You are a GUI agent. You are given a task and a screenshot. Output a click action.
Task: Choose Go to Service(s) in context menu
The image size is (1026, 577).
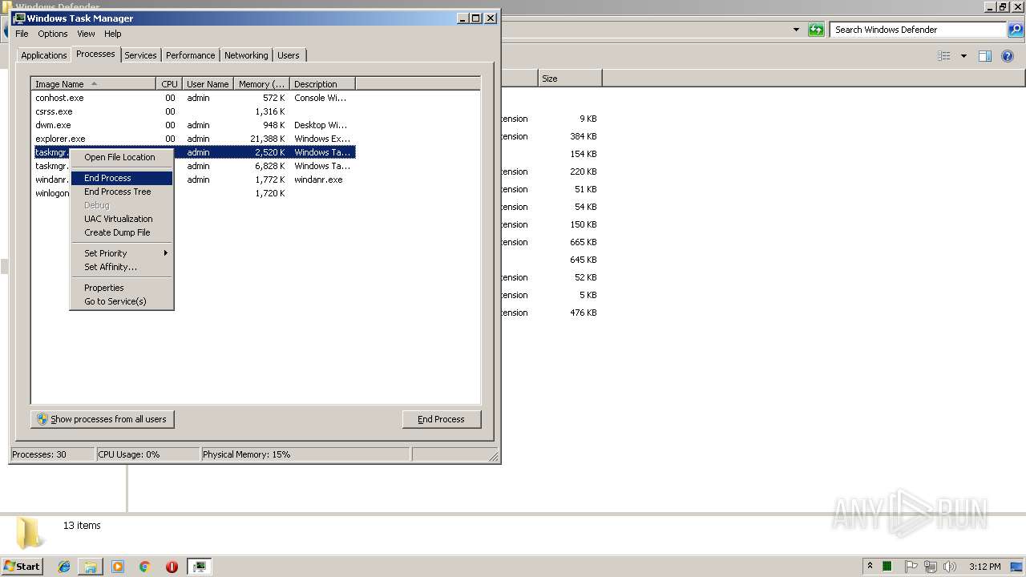pyautogui.click(x=122, y=301)
